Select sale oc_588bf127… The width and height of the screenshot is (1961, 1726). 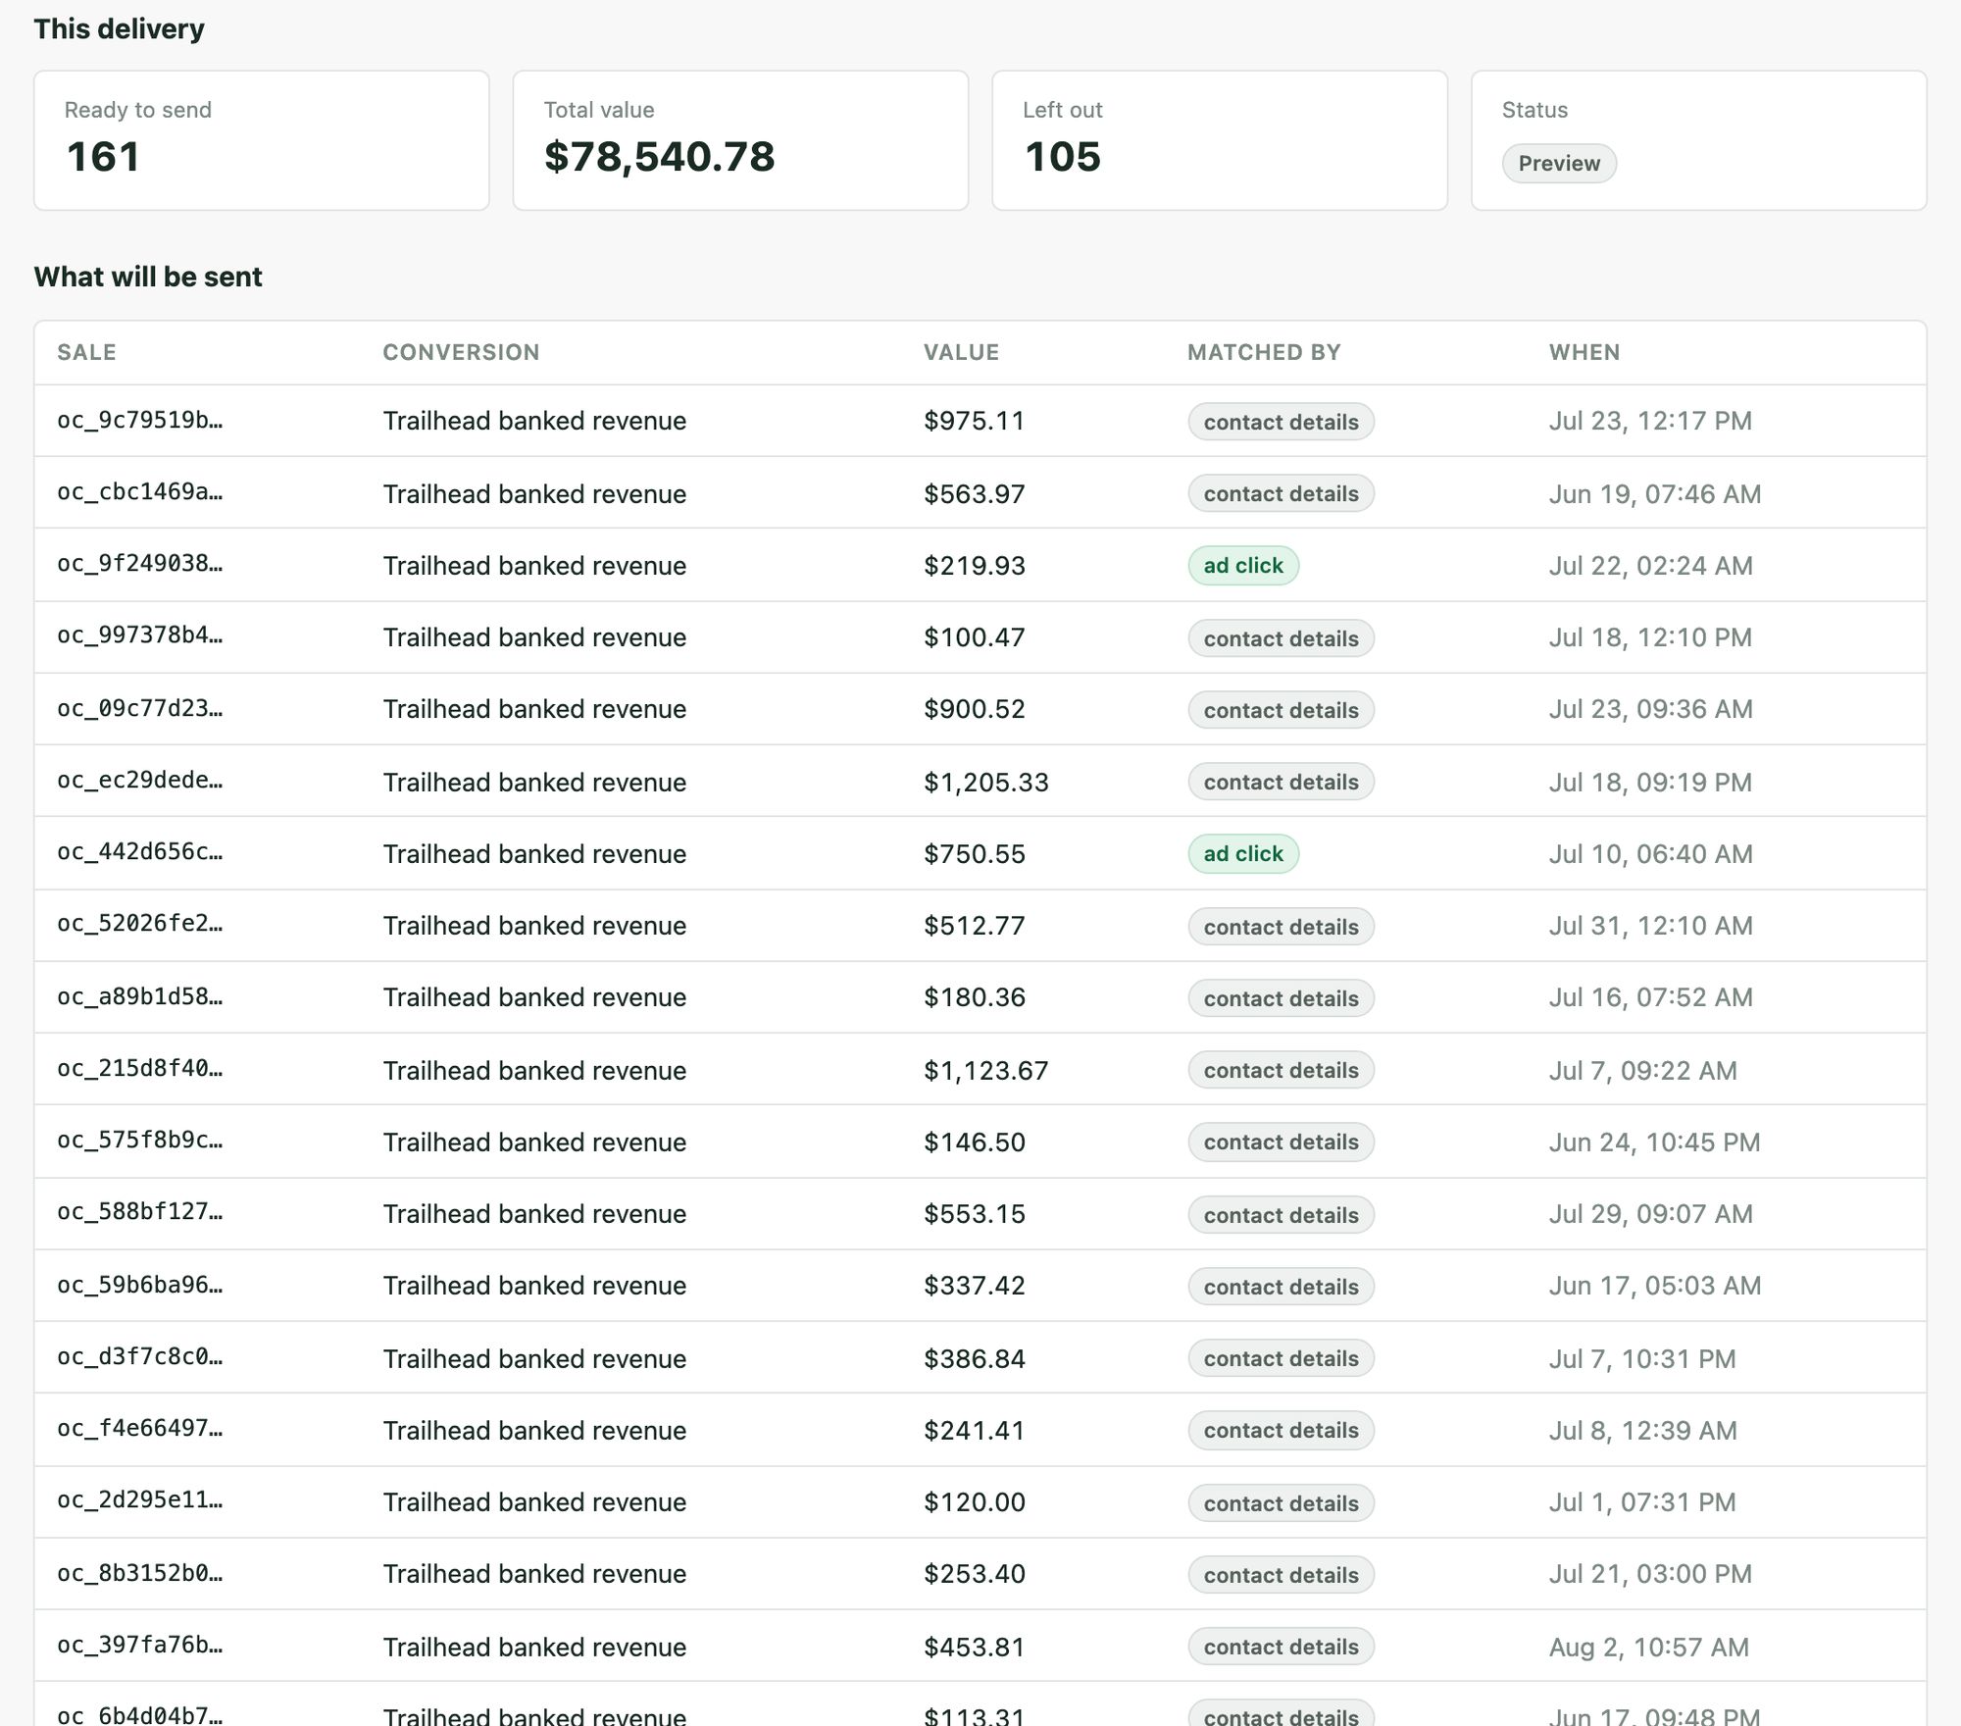(x=140, y=1212)
